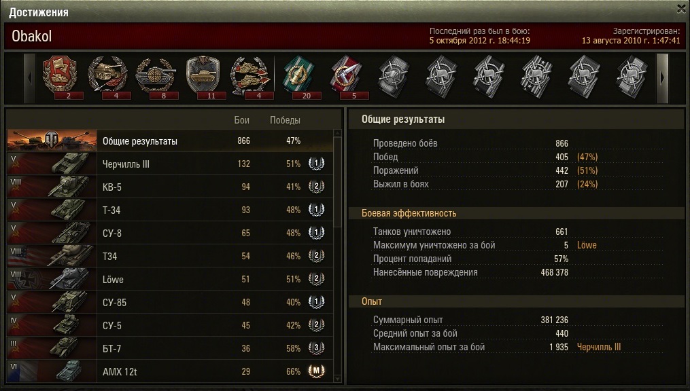
Task: Show previous achievements with left arrow
Action: click(29, 78)
